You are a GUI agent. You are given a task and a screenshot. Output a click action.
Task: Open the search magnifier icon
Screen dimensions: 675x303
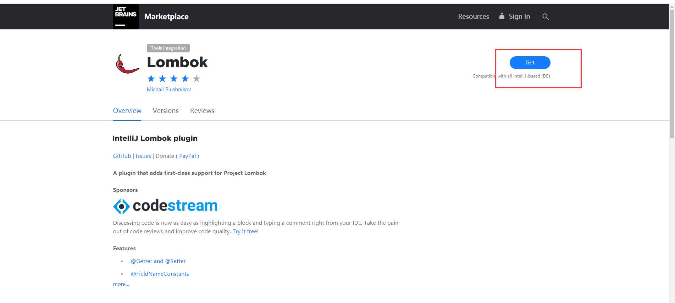(546, 17)
